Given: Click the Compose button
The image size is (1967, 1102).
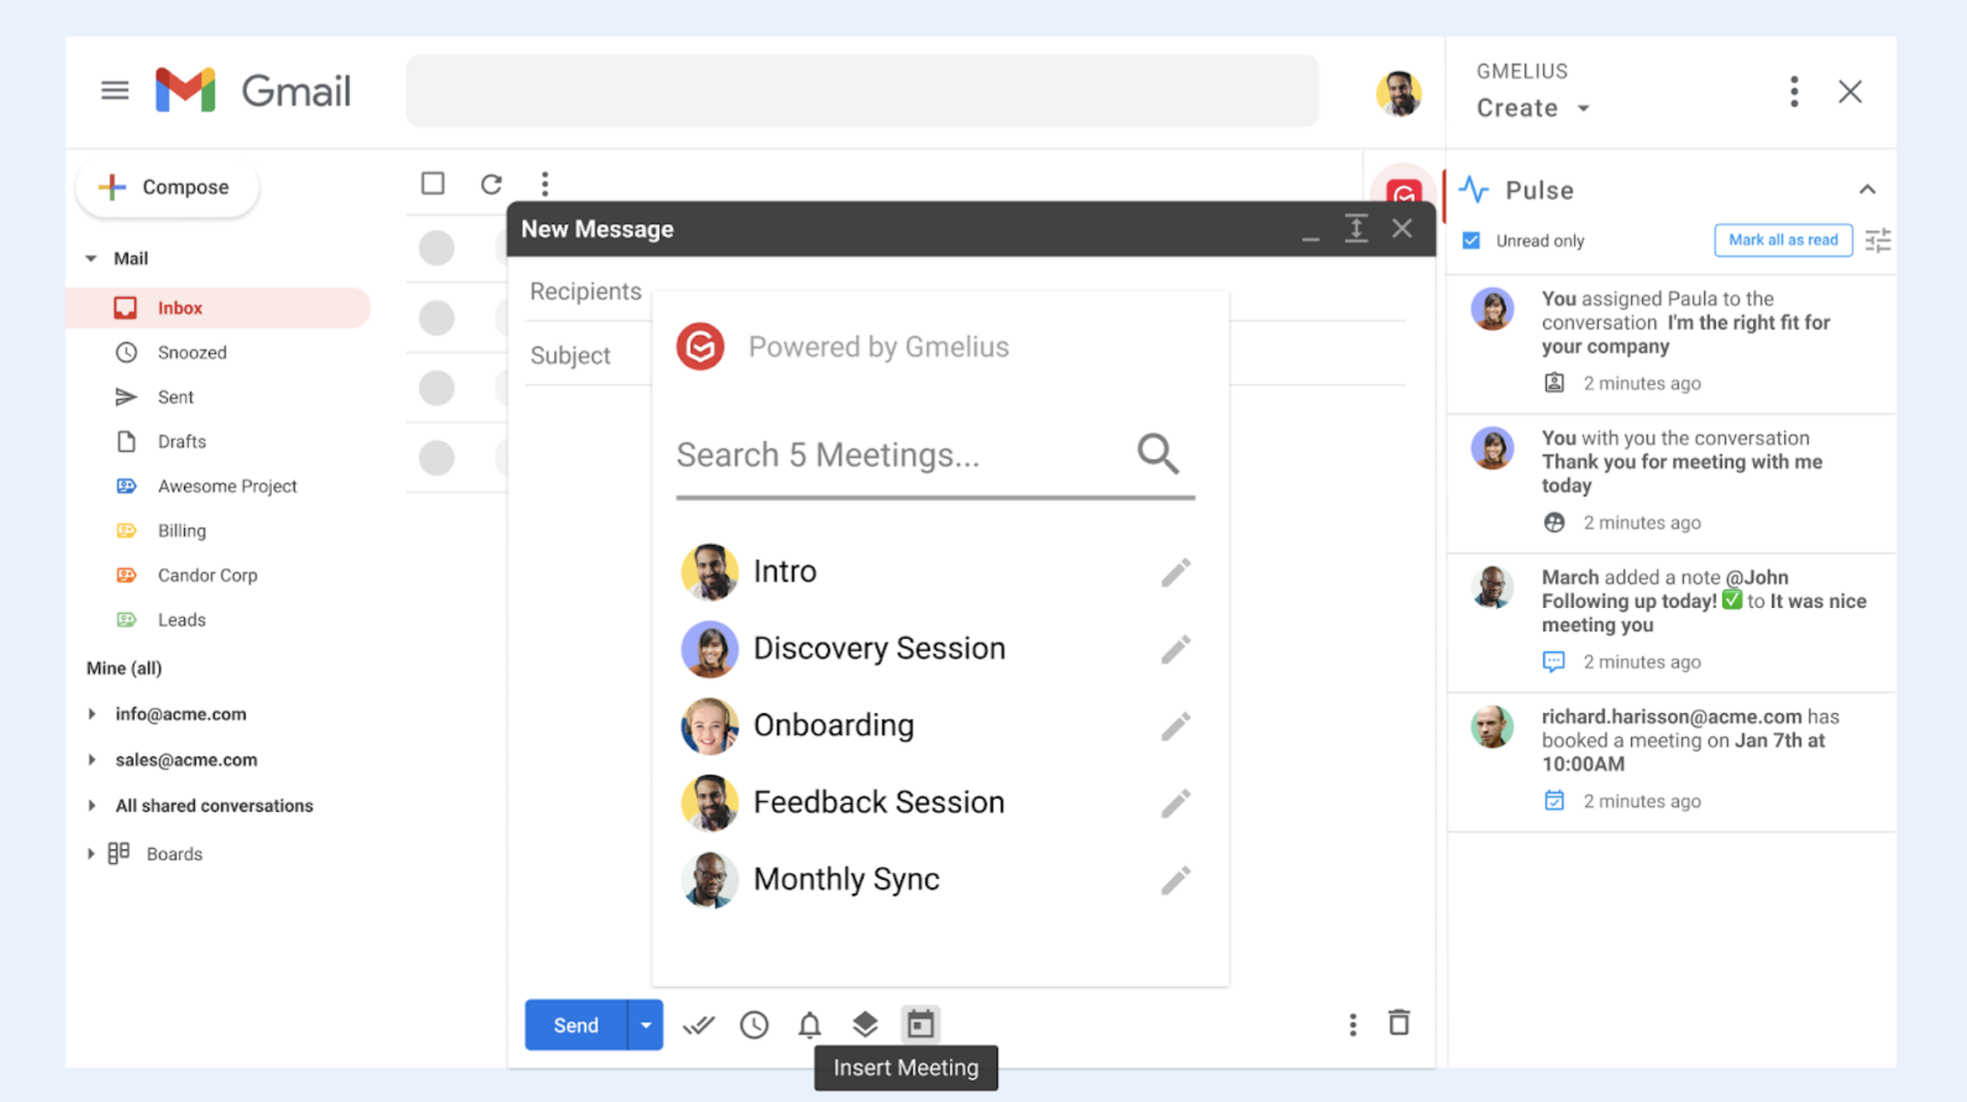Looking at the screenshot, I should tap(167, 187).
